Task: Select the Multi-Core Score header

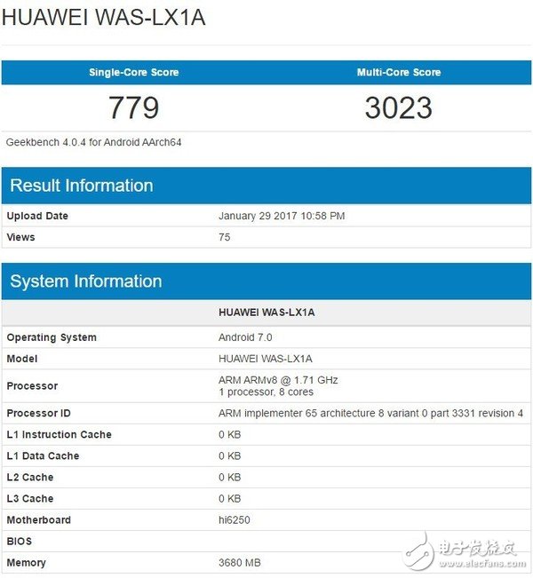Action: click(x=399, y=72)
